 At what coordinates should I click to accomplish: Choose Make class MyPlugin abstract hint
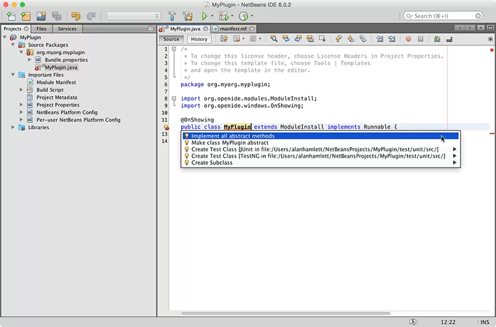click(x=321, y=143)
